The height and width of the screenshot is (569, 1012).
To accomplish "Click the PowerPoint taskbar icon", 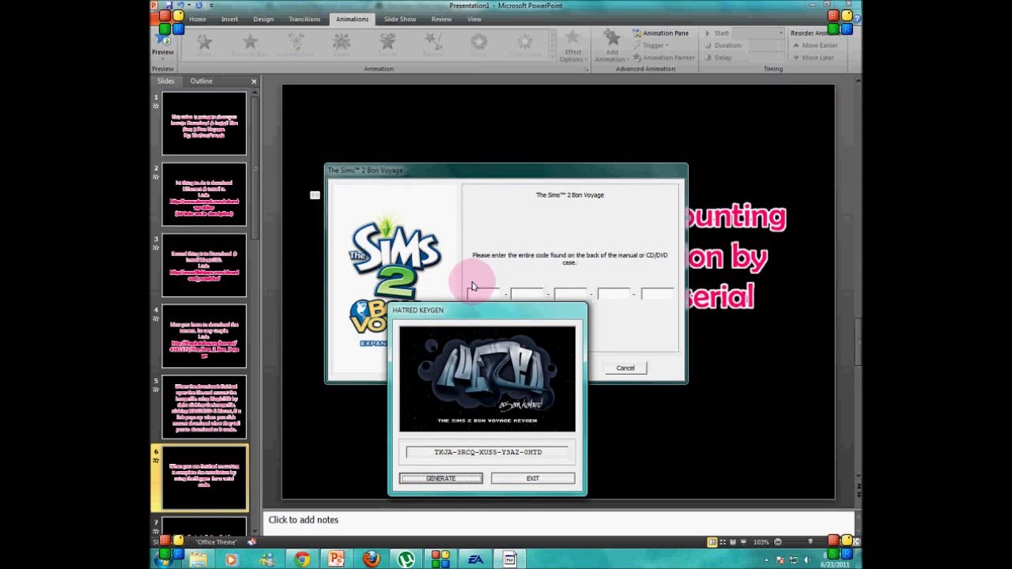I will 336,560.
